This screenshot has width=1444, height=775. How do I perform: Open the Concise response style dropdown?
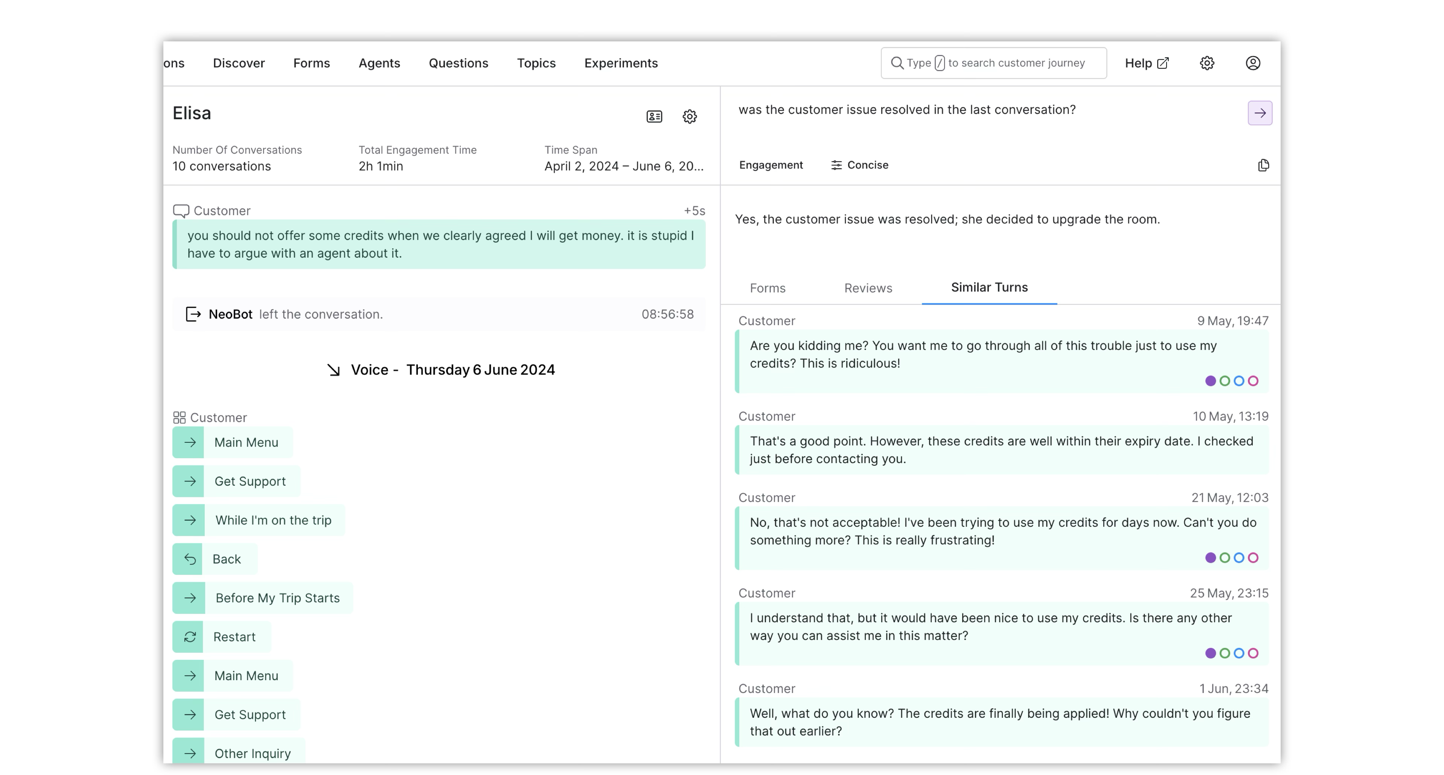pyautogui.click(x=859, y=165)
